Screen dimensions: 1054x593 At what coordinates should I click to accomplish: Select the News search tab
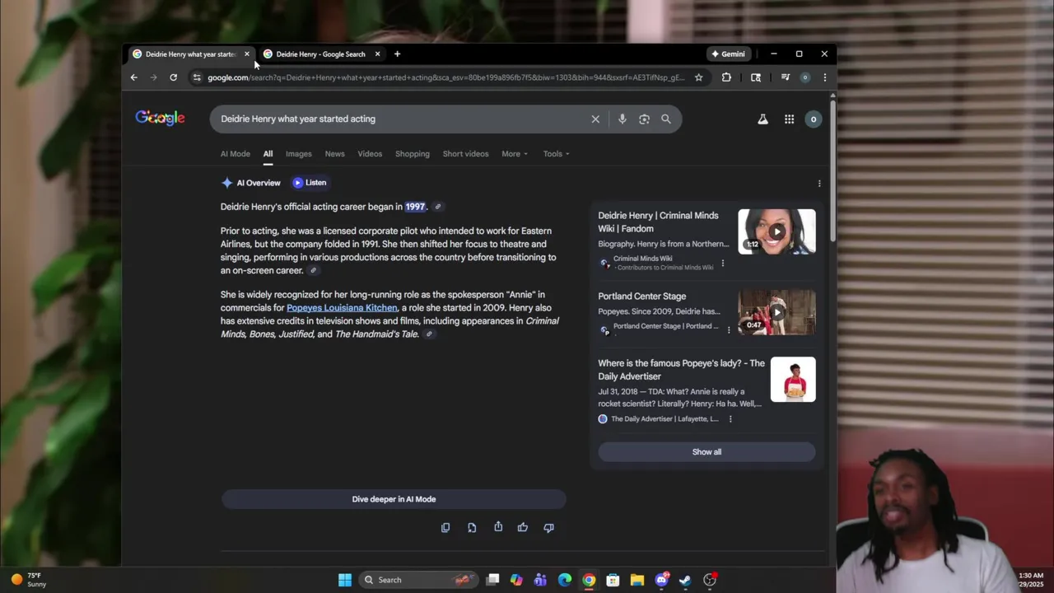click(334, 154)
